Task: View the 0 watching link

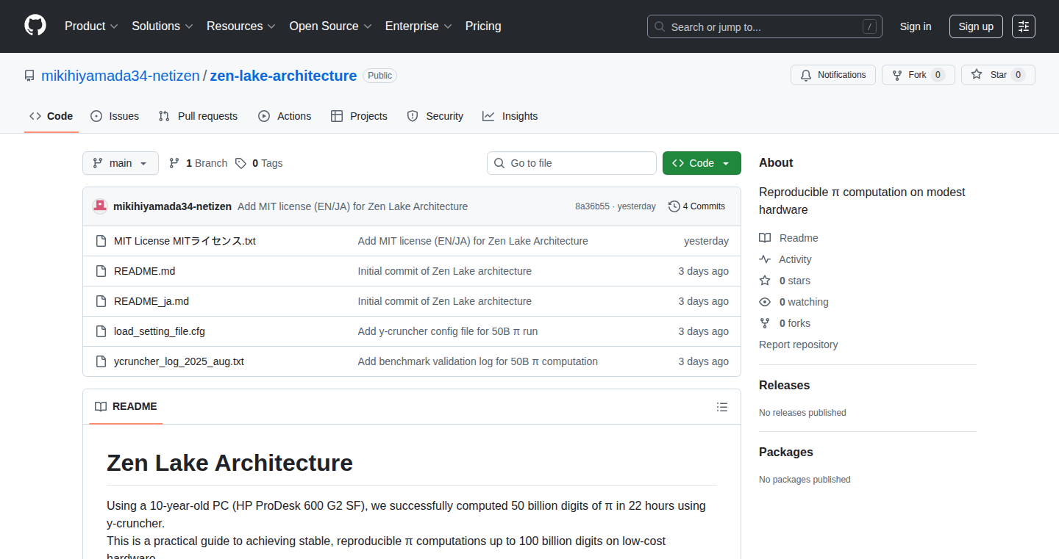Action: click(x=794, y=302)
